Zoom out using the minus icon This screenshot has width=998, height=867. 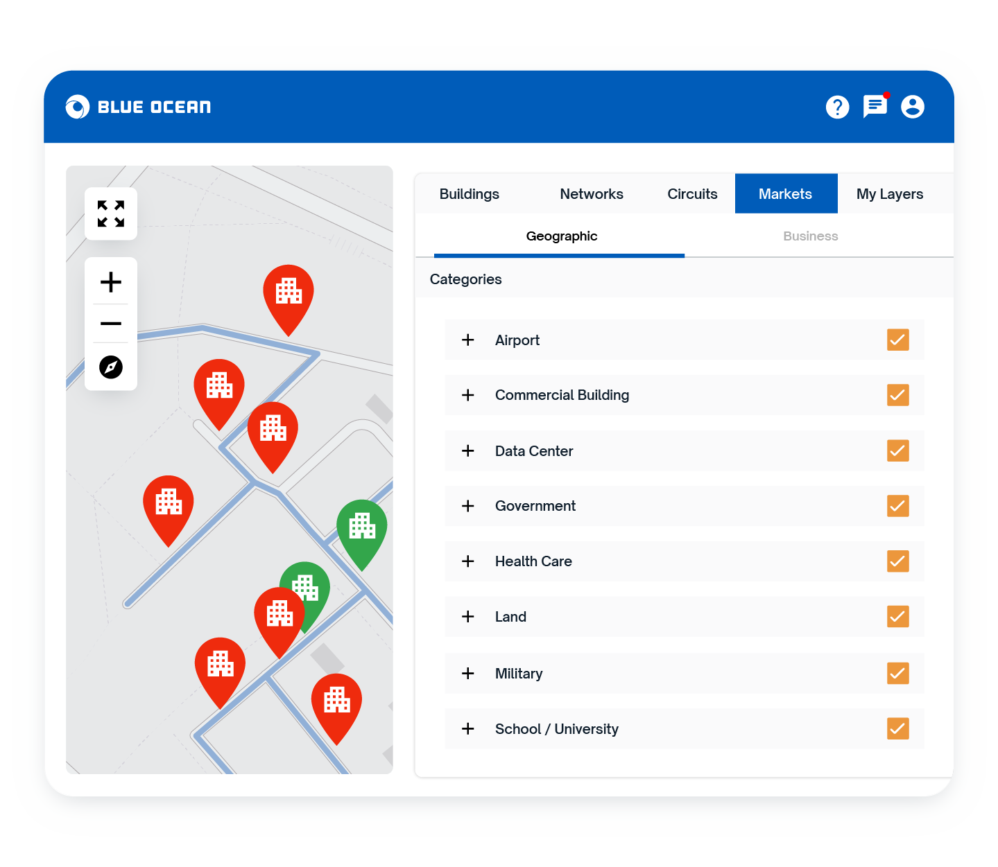(x=110, y=323)
